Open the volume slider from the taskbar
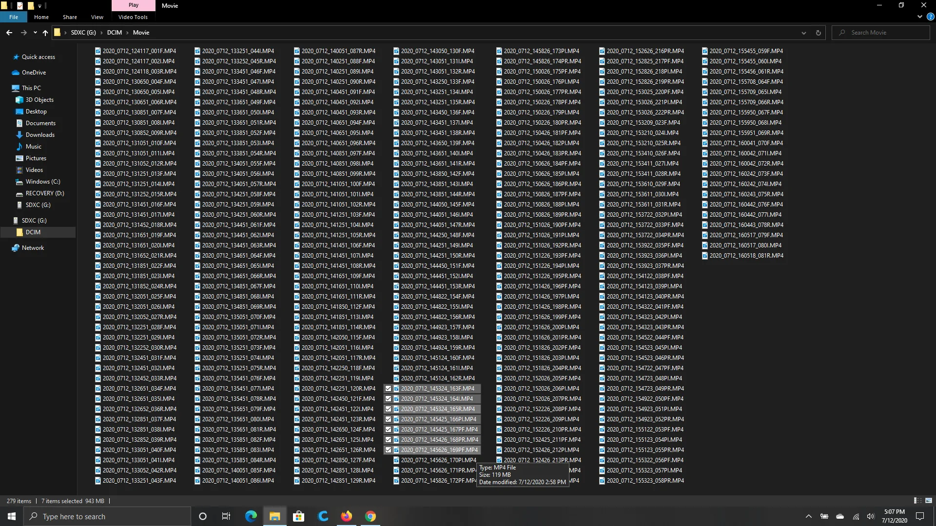This screenshot has height=526, width=936. click(872, 516)
